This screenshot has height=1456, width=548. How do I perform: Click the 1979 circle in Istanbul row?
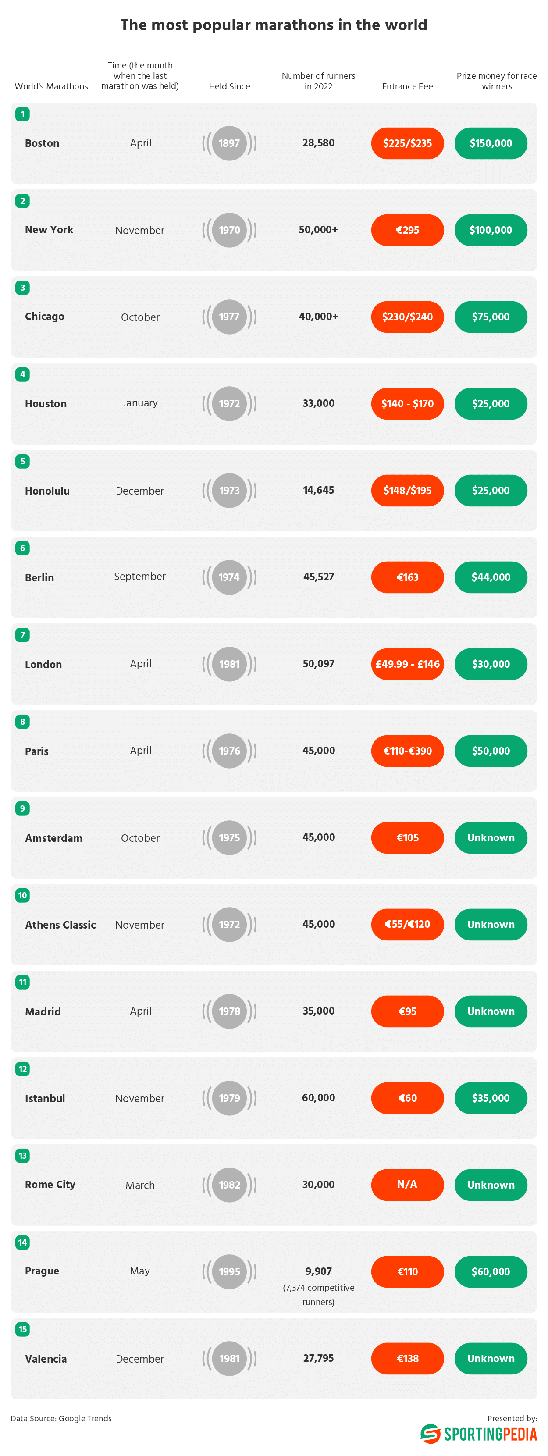(229, 1098)
